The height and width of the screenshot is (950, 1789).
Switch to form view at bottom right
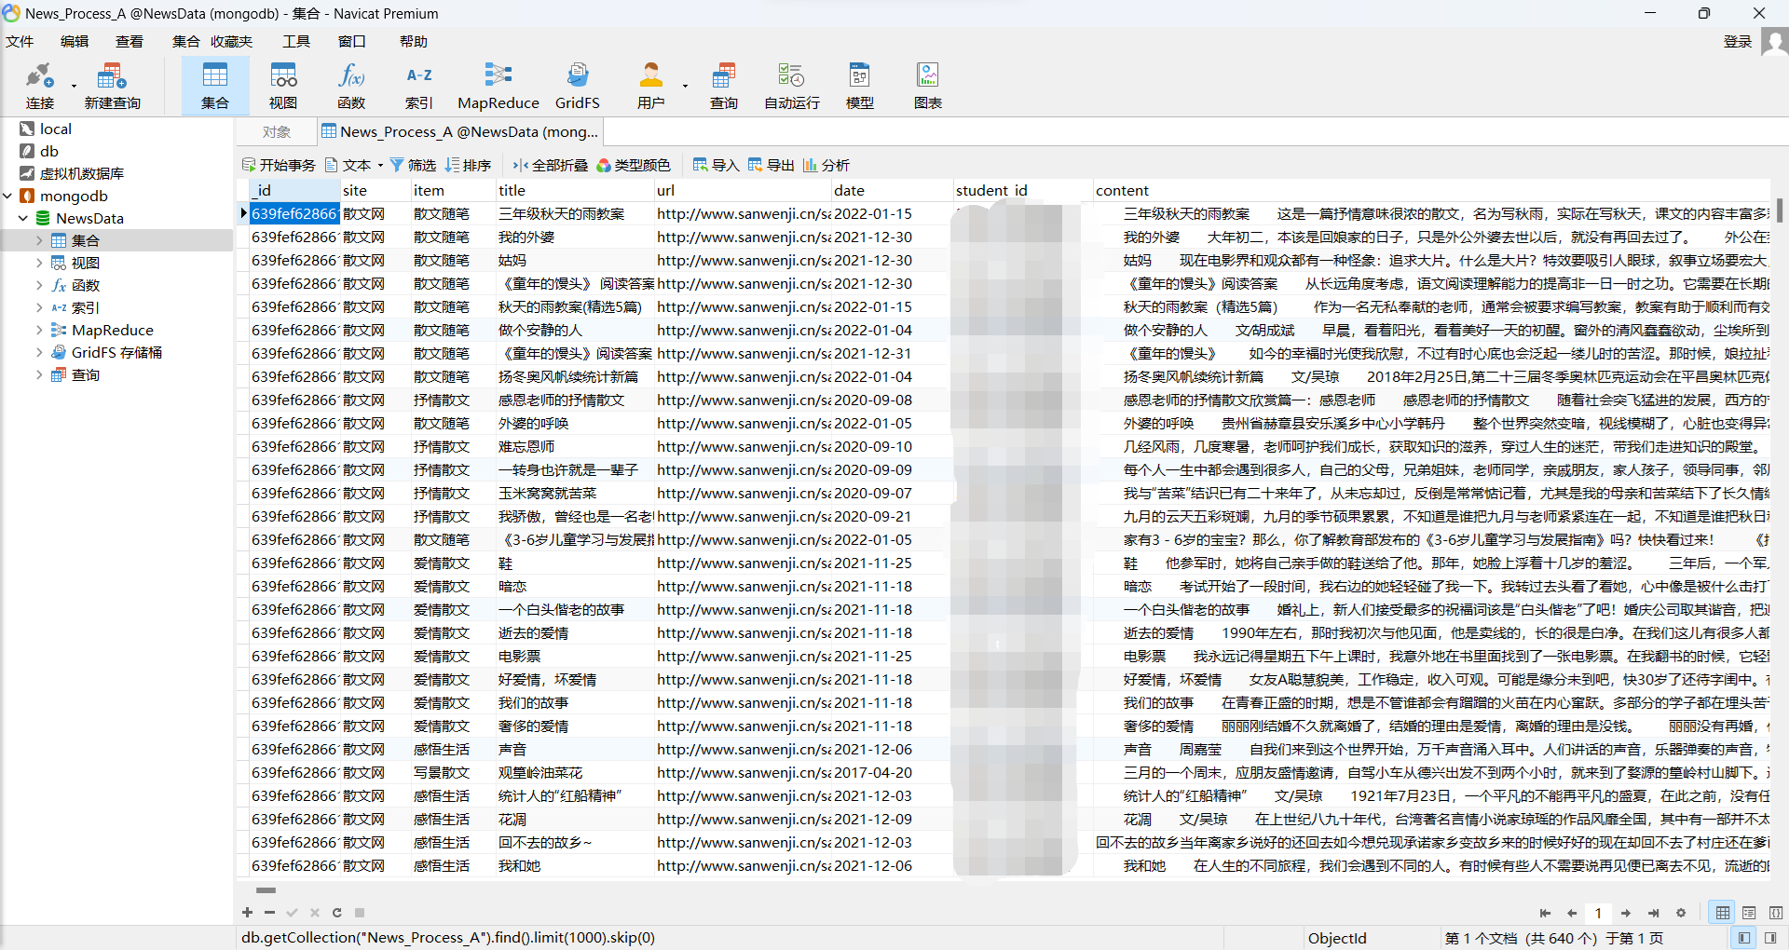[1749, 914]
